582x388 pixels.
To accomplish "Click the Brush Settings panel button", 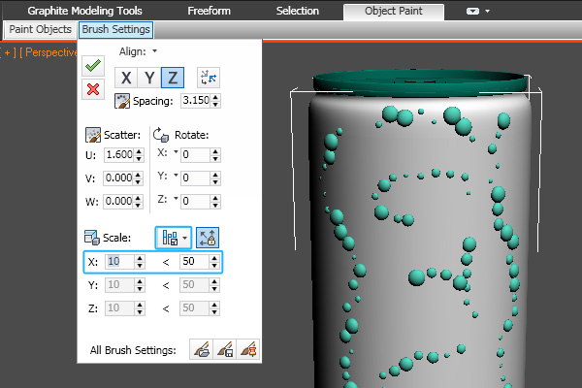I will click(x=115, y=29).
